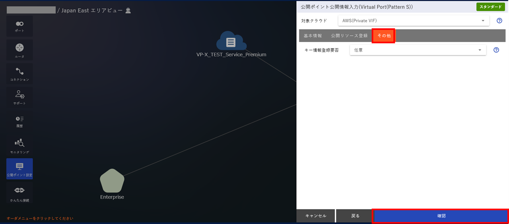The width and height of the screenshot is (509, 224).
Task: Open the 対象クラウド AWS(Private VIF) dropdown
Action: click(x=414, y=21)
